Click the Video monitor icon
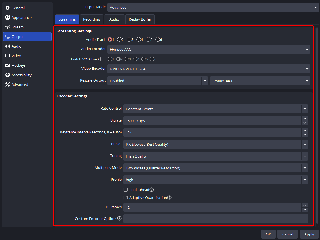Image resolution: width=320 pixels, height=240 pixels. tap(8, 56)
